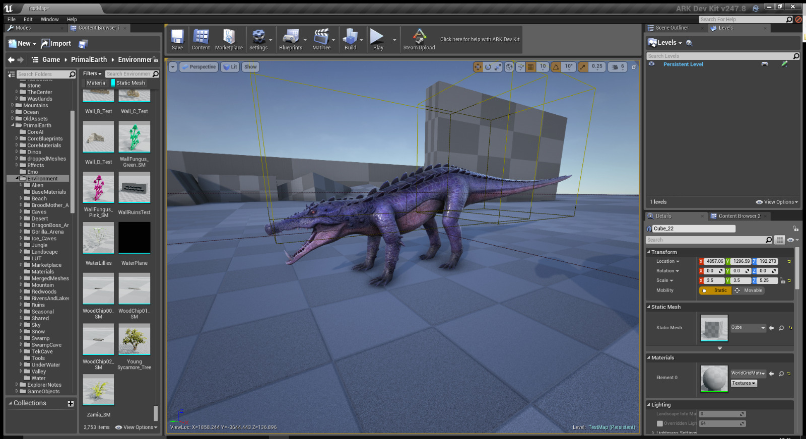
Task: Click the Summon Levels details magnifier icon
Action: [689, 43]
